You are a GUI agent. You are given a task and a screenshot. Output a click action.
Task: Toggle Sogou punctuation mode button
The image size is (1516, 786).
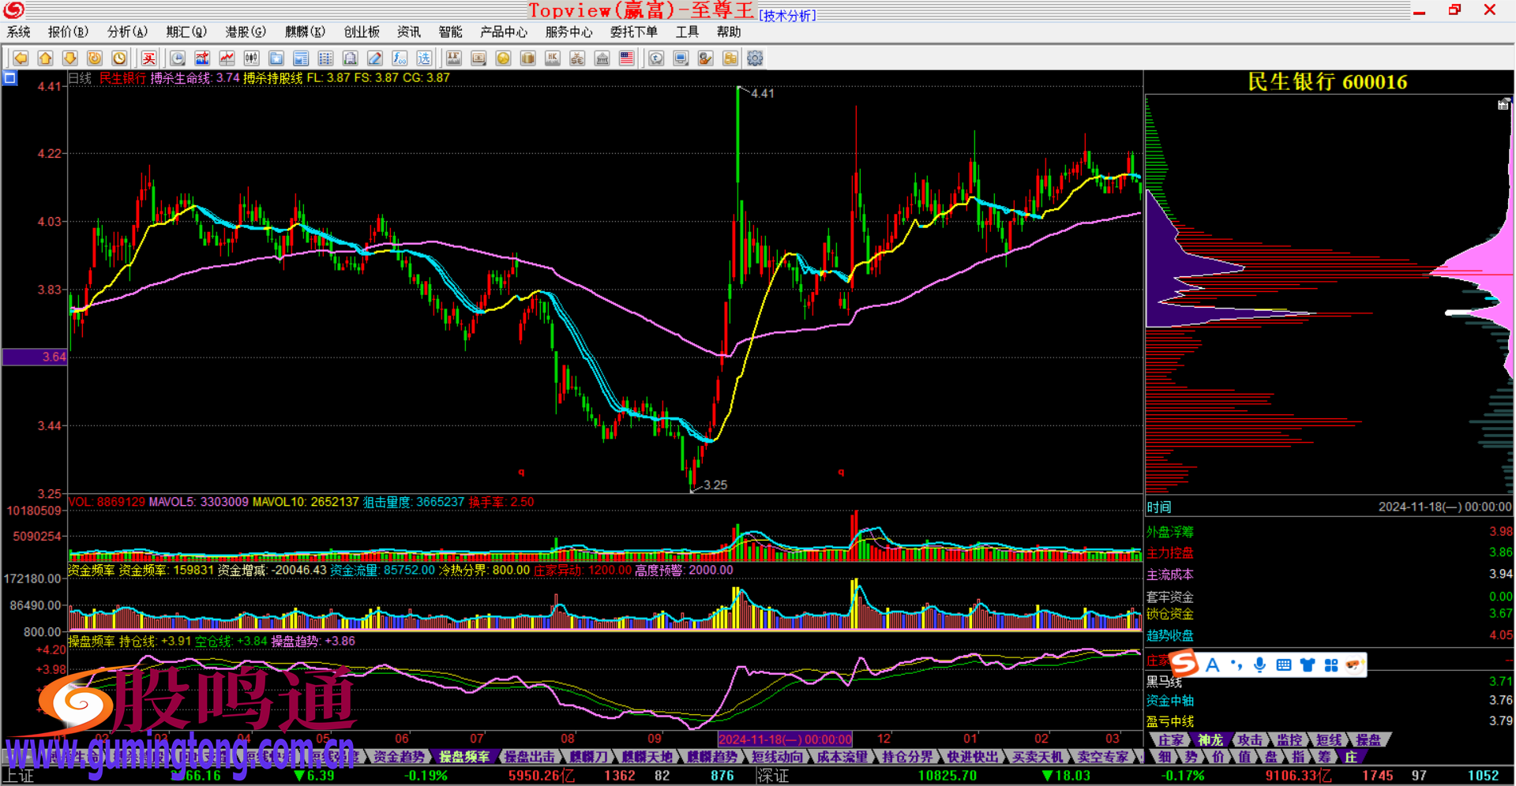click(1236, 665)
